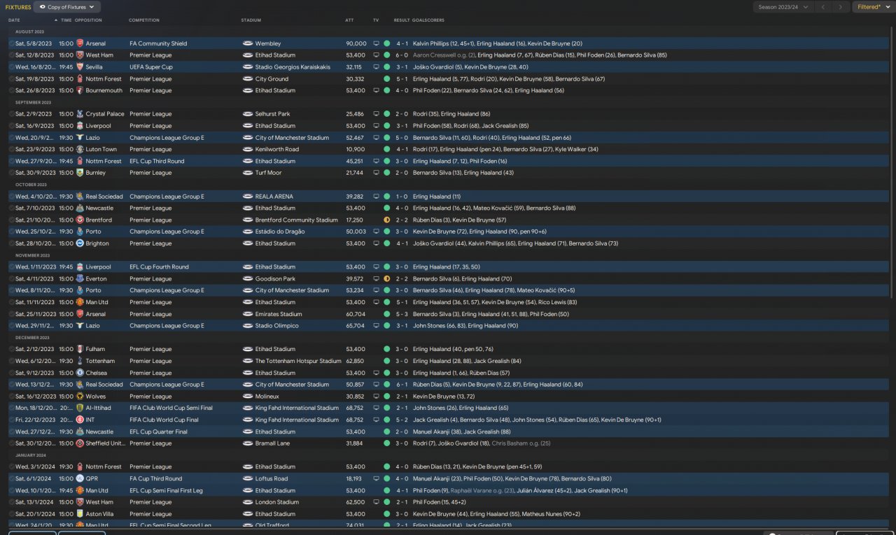Click the Luton Town club badge

[80, 149]
